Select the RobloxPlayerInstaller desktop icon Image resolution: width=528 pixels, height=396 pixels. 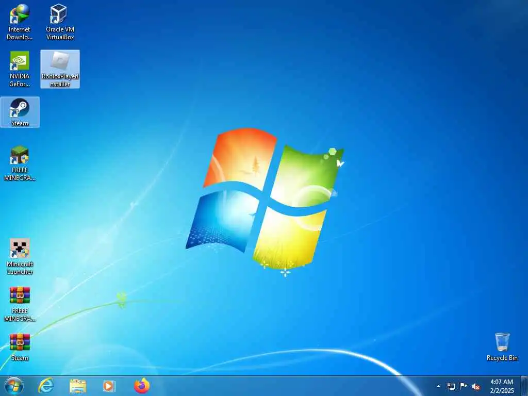tap(60, 69)
